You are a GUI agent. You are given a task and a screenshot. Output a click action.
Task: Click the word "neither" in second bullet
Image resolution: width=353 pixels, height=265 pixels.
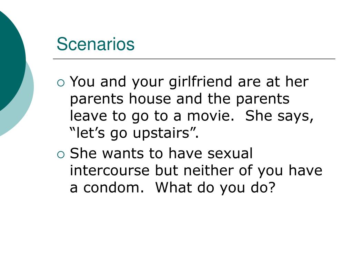coord(208,170)
